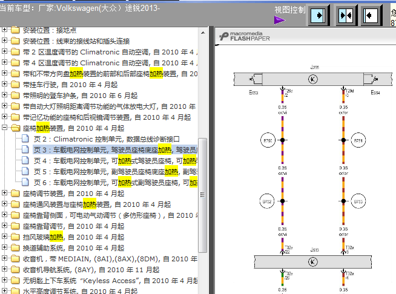The height and width of the screenshot is (294, 396).
Task: Open 页 6：可加热式副驾驶员座椅 page
Action: click(115, 183)
